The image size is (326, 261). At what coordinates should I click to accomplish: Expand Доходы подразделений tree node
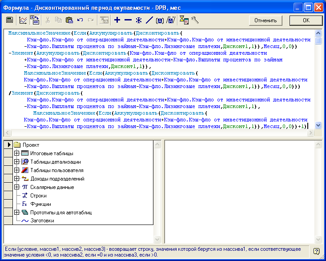tap(16, 179)
